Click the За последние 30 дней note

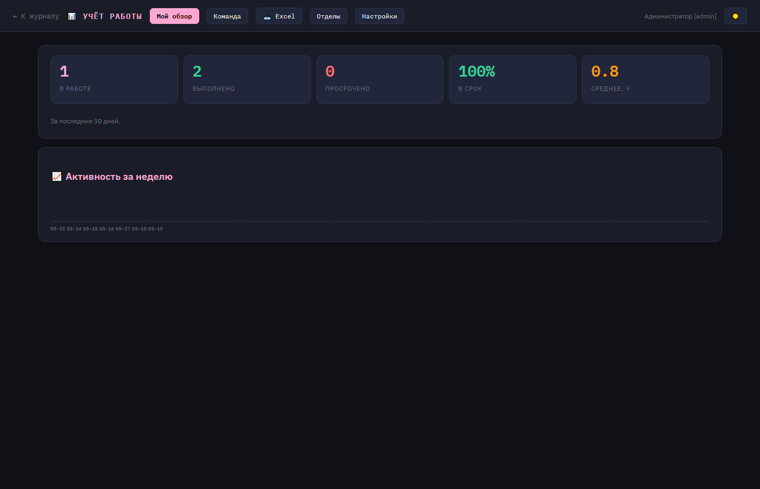coord(85,121)
